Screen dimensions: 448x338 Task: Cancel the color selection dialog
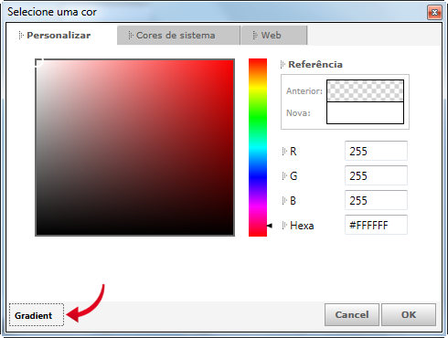click(x=352, y=314)
